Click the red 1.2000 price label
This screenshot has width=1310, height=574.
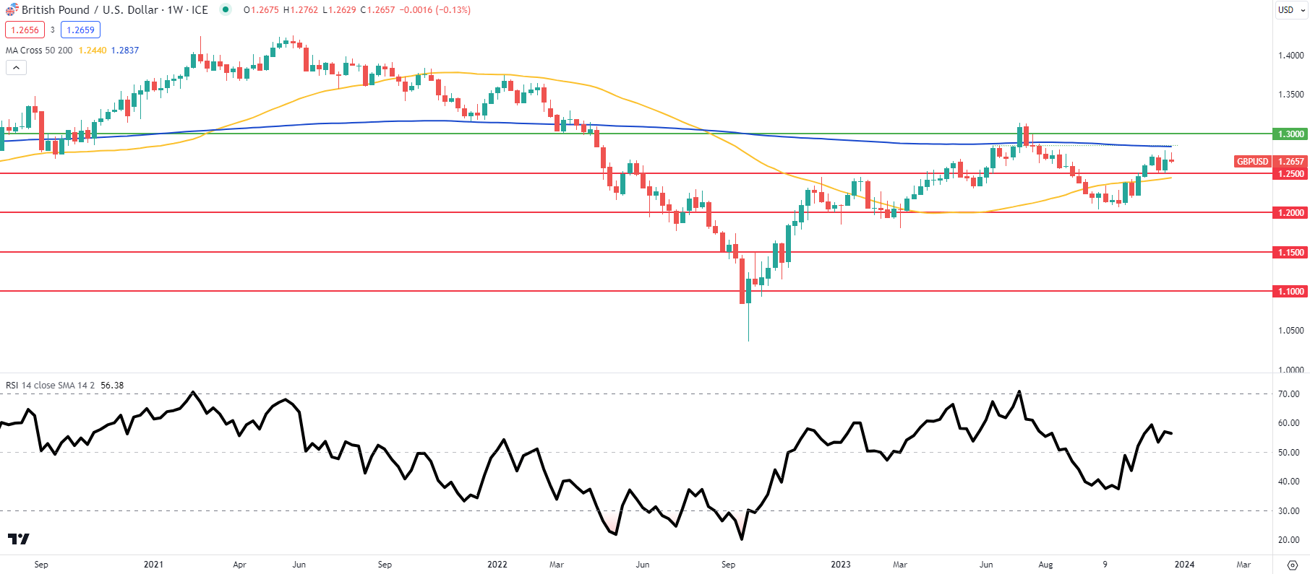(1291, 213)
